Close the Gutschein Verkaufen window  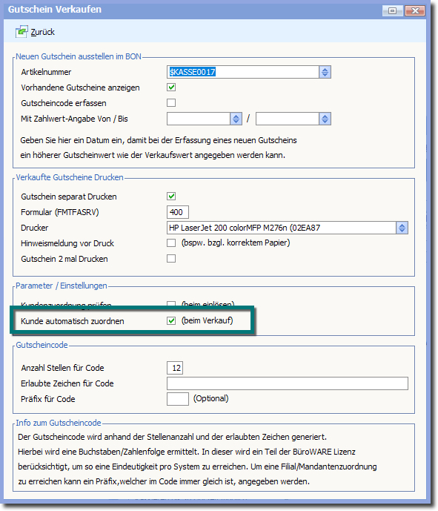click(x=415, y=11)
